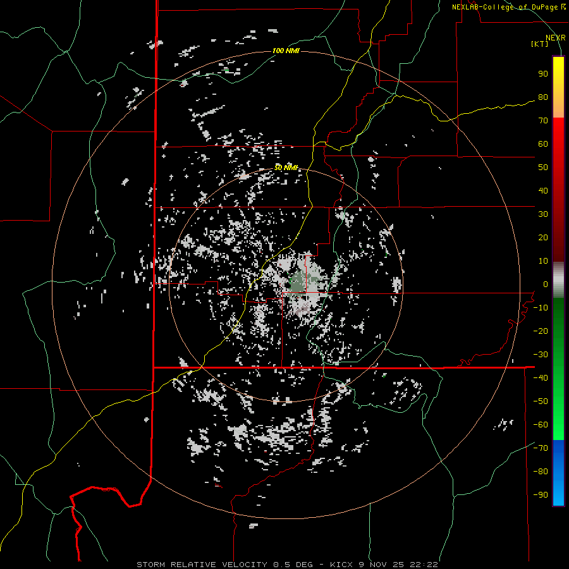Click the -80 value on the color scale
This screenshot has height=569, width=569.
541,472
